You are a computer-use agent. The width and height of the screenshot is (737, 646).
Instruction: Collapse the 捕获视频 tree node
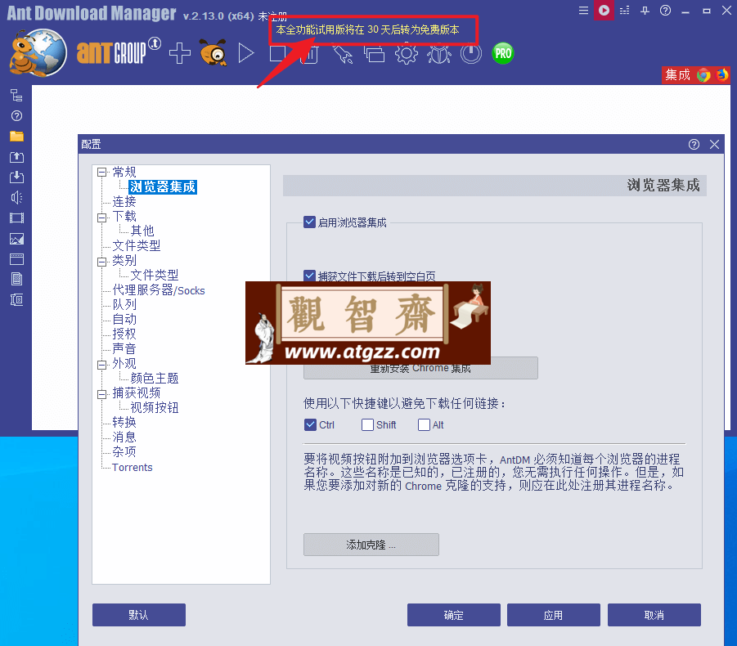101,394
